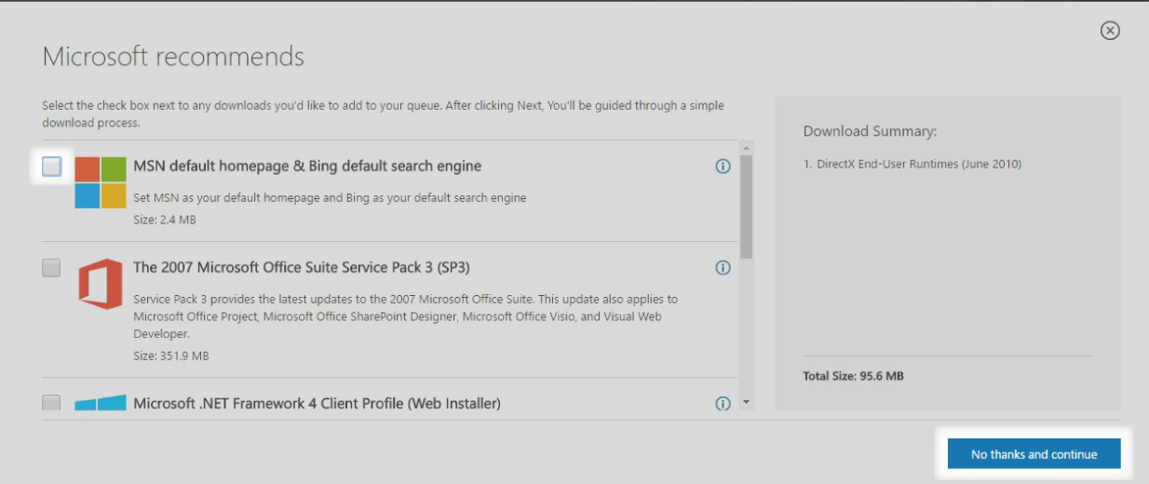Open info for MSN default homepage item

tap(723, 167)
